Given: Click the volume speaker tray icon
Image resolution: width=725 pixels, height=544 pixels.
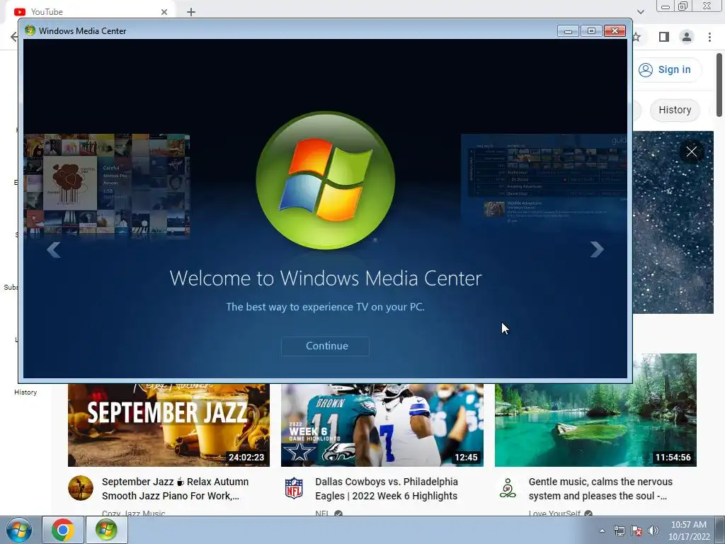Looking at the screenshot, I should click(653, 531).
